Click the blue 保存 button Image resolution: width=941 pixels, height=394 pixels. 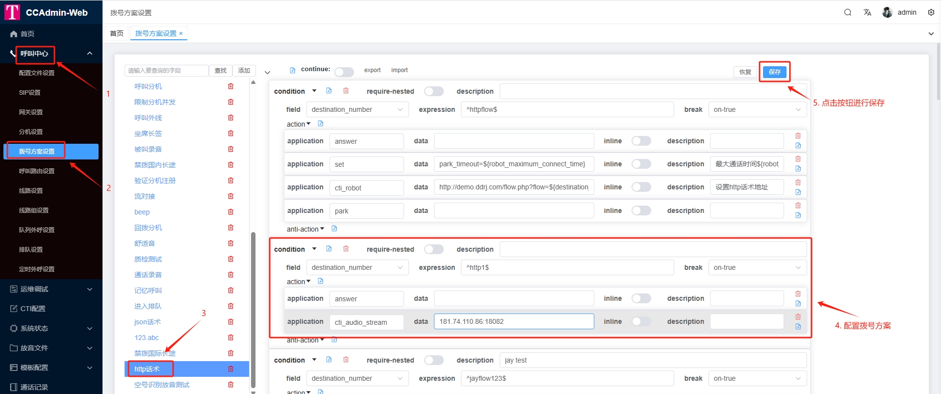[x=774, y=72]
